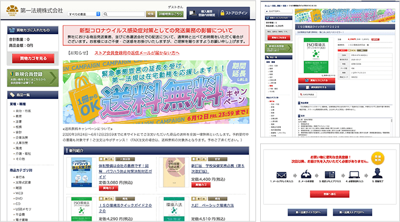Click the gold 登録無料 badge
Image resolution: width=400 pixels, height=222 pixels.
378,158
